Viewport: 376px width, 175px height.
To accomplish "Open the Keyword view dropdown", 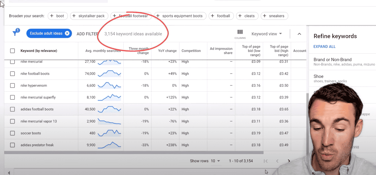I will [266, 34].
